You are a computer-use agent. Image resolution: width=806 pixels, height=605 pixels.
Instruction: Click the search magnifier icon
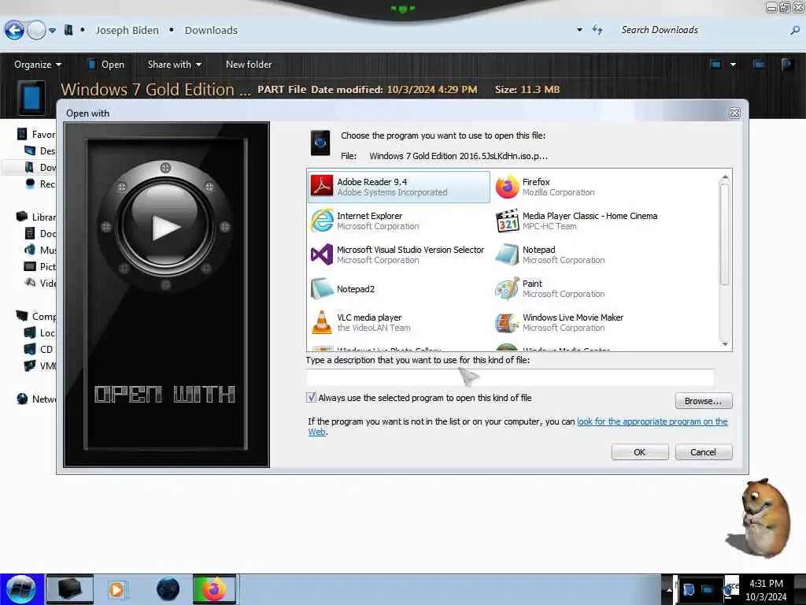click(795, 31)
